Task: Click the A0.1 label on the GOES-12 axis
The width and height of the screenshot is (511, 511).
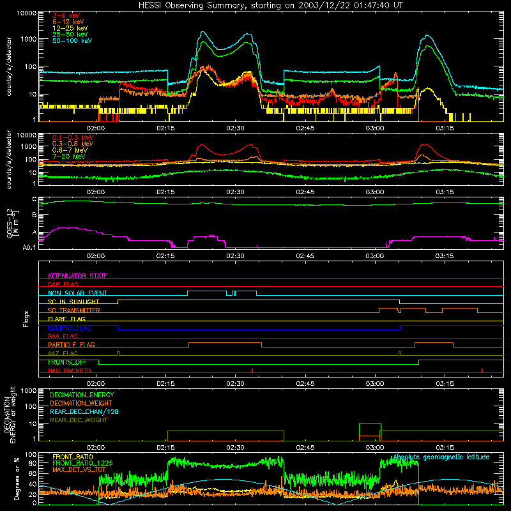Action: point(29,247)
